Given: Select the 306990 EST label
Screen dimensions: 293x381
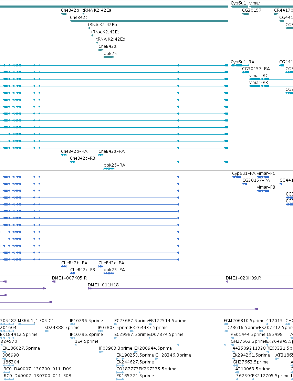Looking at the screenshot, I should pyautogui.click(x=10, y=355).
